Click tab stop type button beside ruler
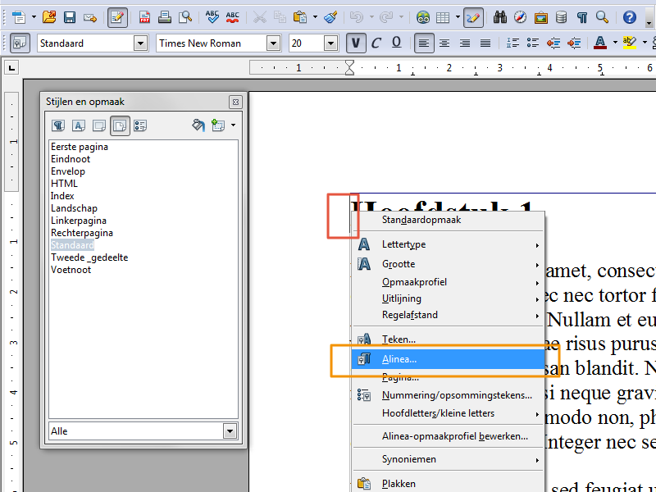 click(11, 67)
